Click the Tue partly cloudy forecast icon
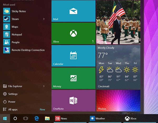Image resolution: width=158 pixels, height=123 pixels. coord(110,70)
